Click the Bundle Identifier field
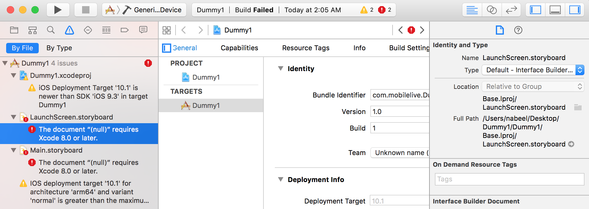 pos(400,95)
